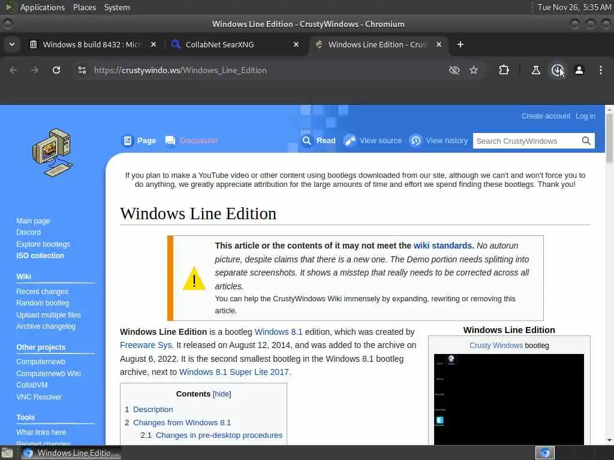
Task: Bookmark this page with the star
Action: pyautogui.click(x=474, y=70)
